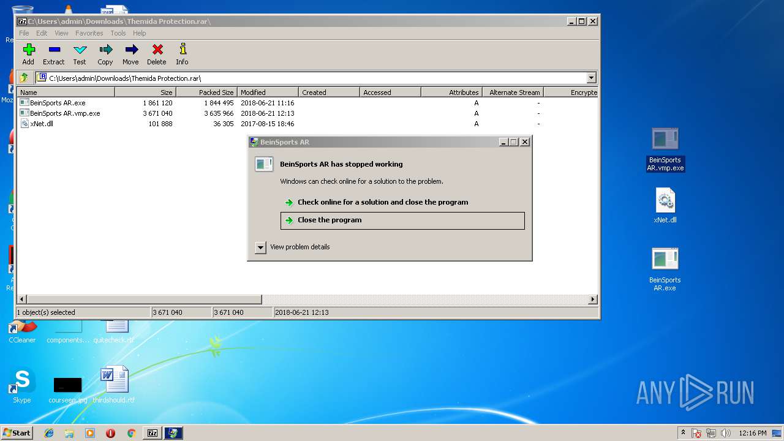Select the Skype desktop shortcut
The width and height of the screenshot is (784, 441).
coord(22,386)
